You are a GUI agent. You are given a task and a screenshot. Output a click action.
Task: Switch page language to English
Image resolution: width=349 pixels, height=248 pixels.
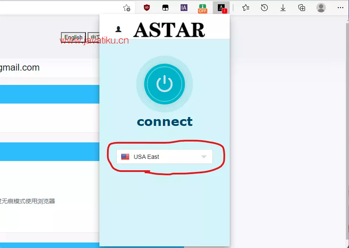coord(73,38)
